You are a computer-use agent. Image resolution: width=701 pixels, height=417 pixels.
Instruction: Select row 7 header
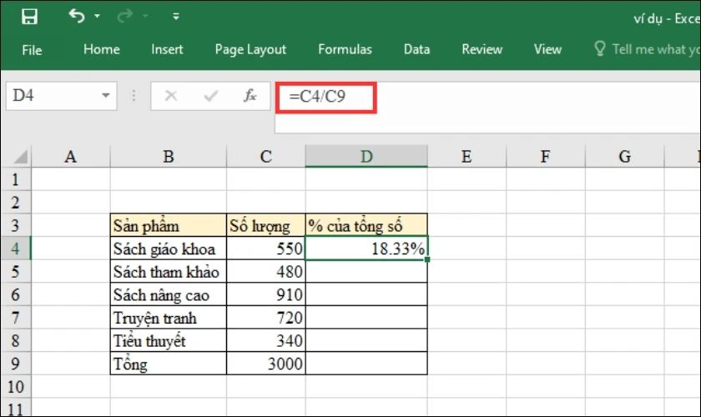pos(16,317)
